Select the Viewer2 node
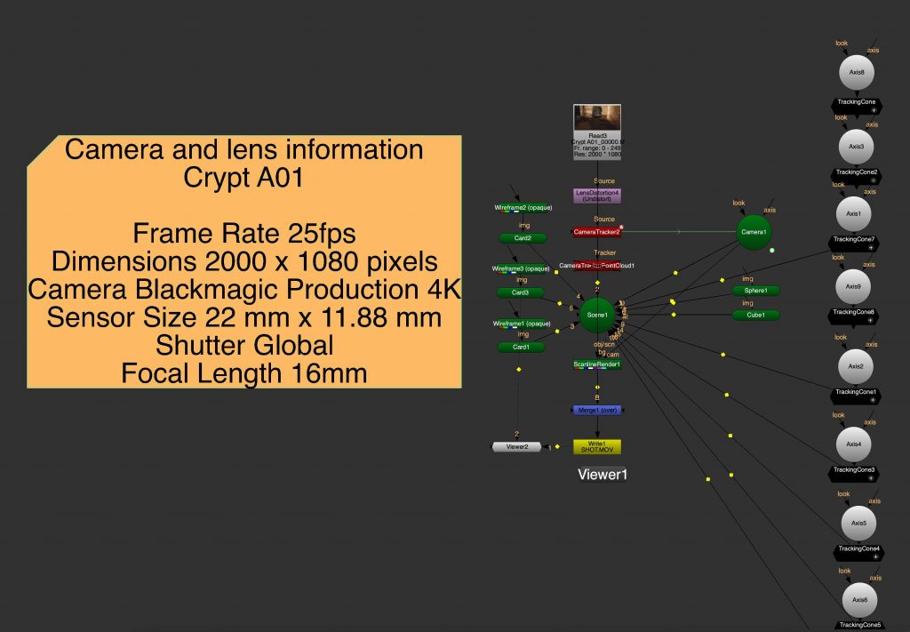This screenshot has width=910, height=632. [516, 446]
